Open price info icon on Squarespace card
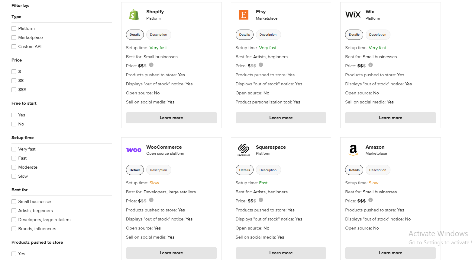The height and width of the screenshot is (260, 472). [261, 200]
